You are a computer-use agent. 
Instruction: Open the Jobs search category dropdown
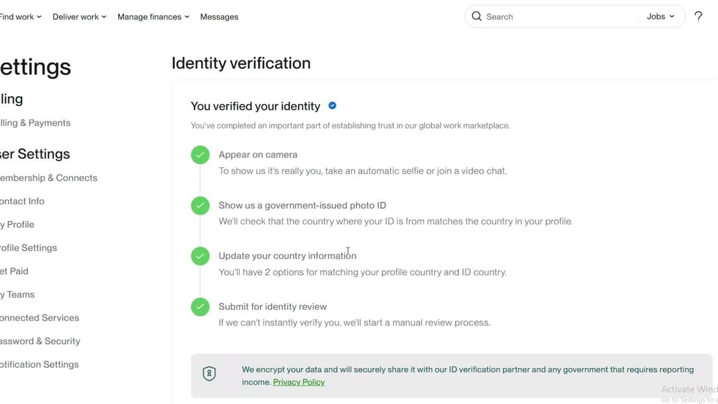coord(660,16)
